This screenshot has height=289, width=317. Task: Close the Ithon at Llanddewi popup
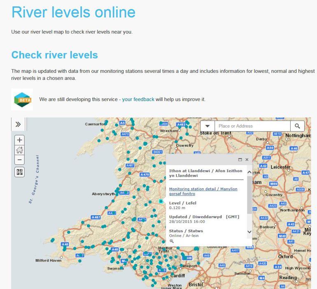pyautogui.click(x=247, y=160)
